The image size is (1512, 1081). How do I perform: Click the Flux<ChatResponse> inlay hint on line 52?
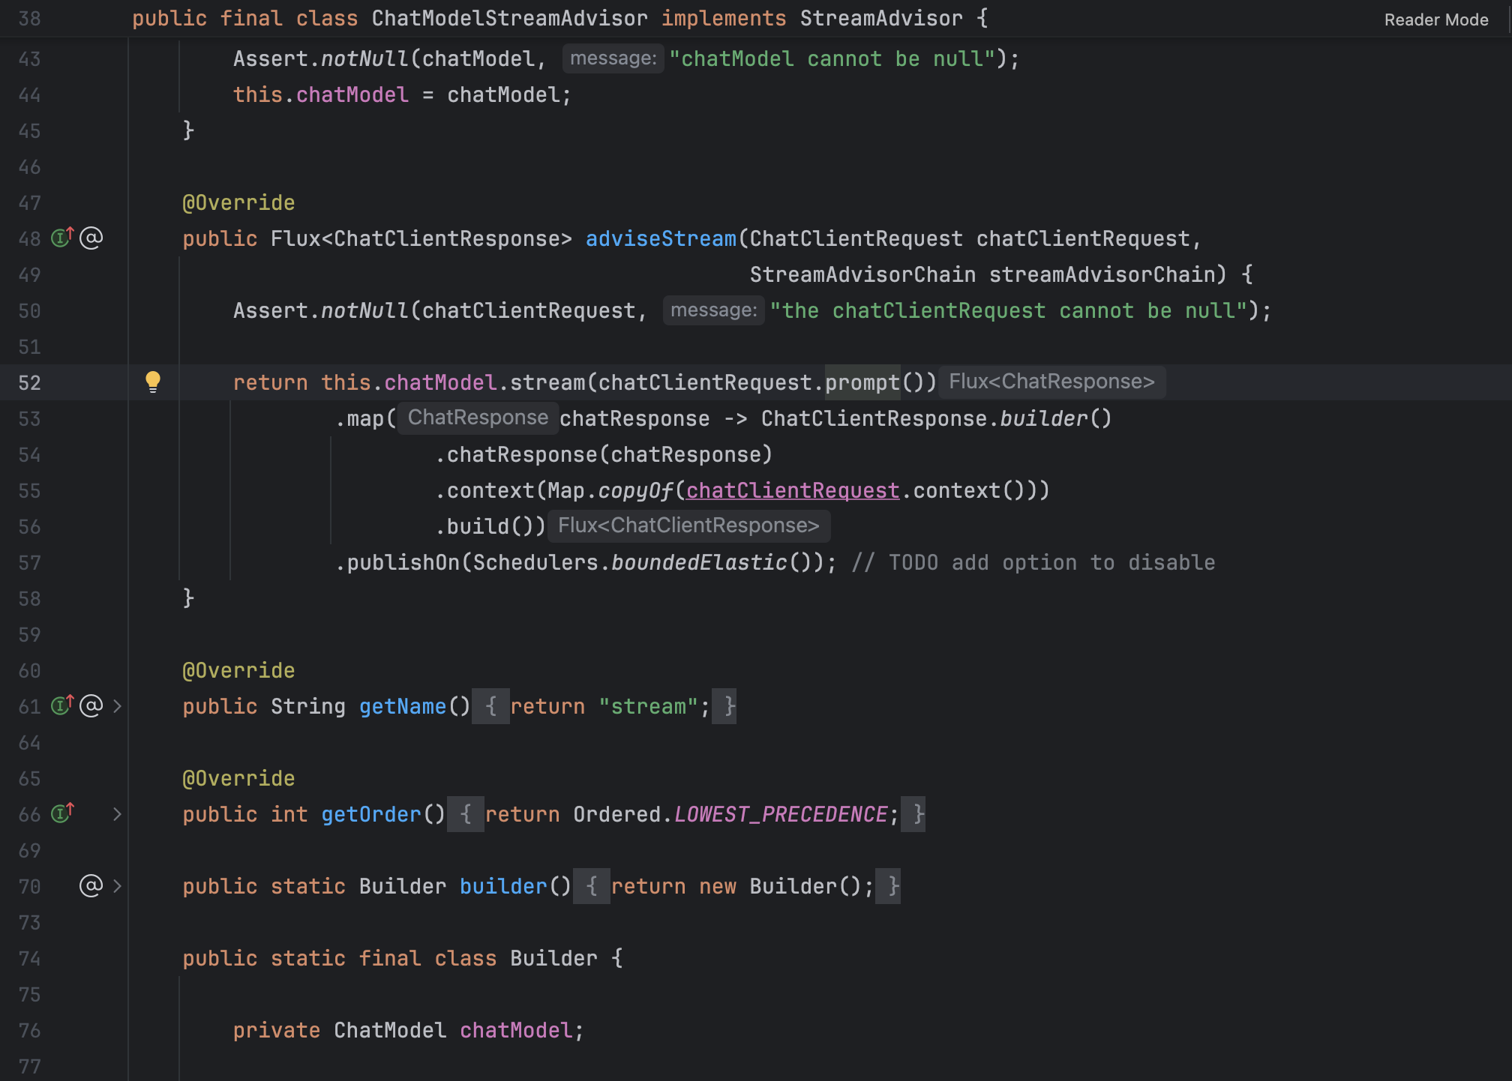[1051, 382]
